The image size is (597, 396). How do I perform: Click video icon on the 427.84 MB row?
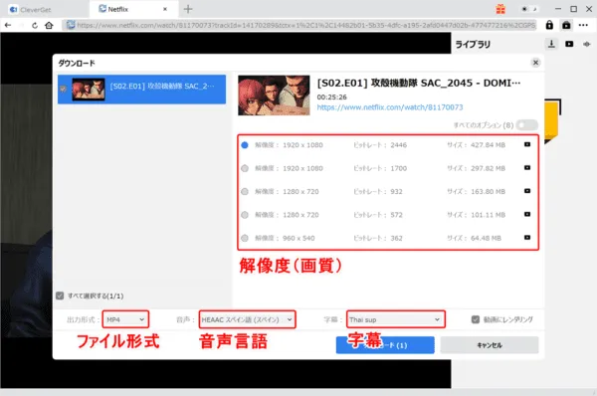[527, 144]
